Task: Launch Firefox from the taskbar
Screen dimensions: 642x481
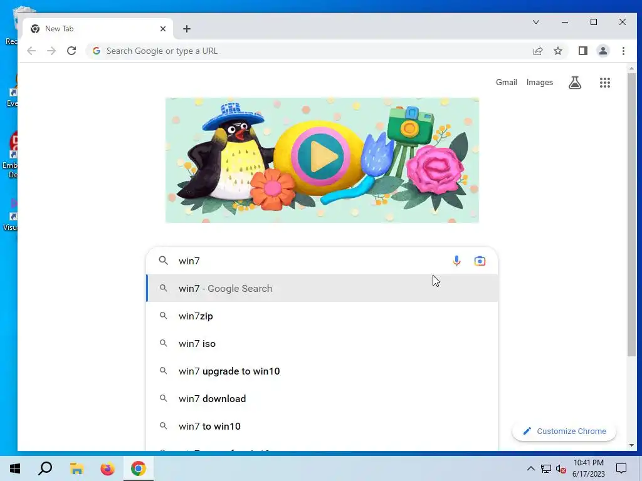Action: [x=108, y=468]
